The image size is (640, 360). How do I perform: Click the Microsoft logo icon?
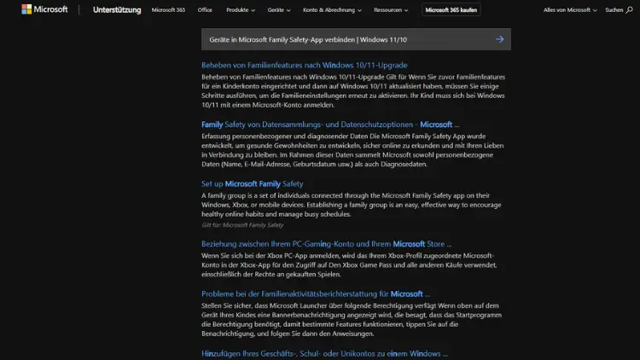pos(26,9)
